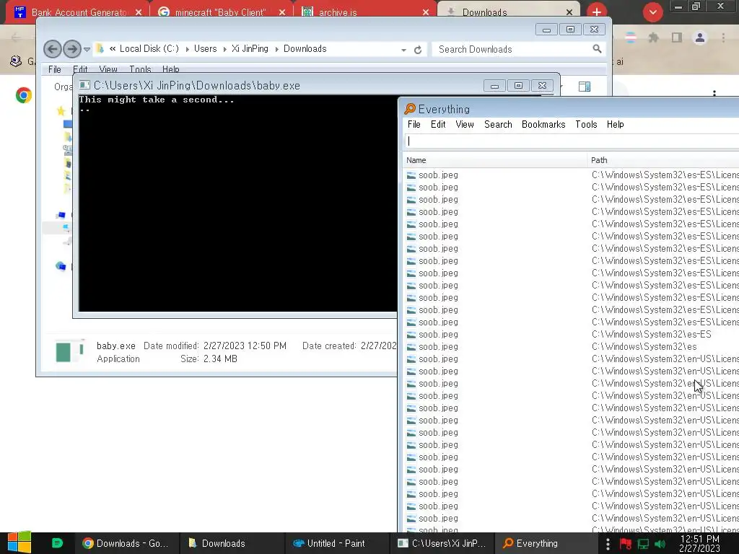Close Bank Account Generator tab
The height and width of the screenshot is (554, 739).
[x=138, y=12]
